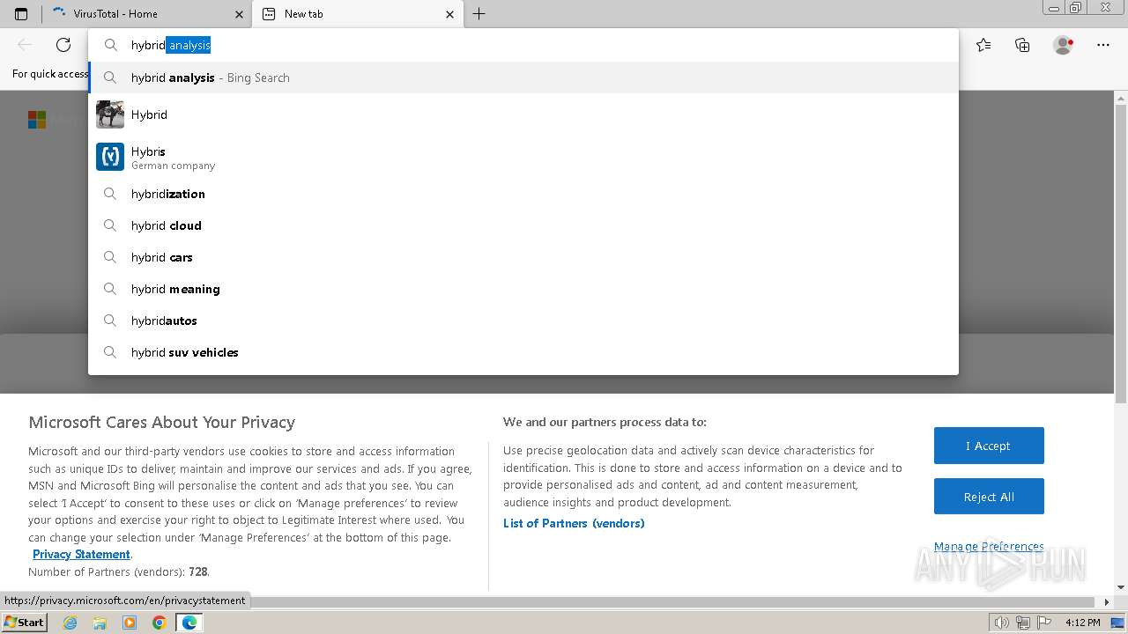Viewport: 1128px width, 634px height.
Task: Click 'Number of Partners (vendors): 728' text
Action: pyautogui.click(x=119, y=571)
